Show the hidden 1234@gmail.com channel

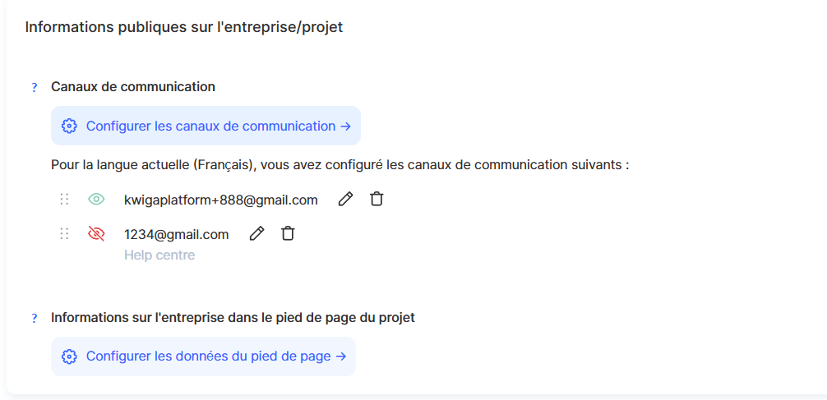[x=96, y=233]
